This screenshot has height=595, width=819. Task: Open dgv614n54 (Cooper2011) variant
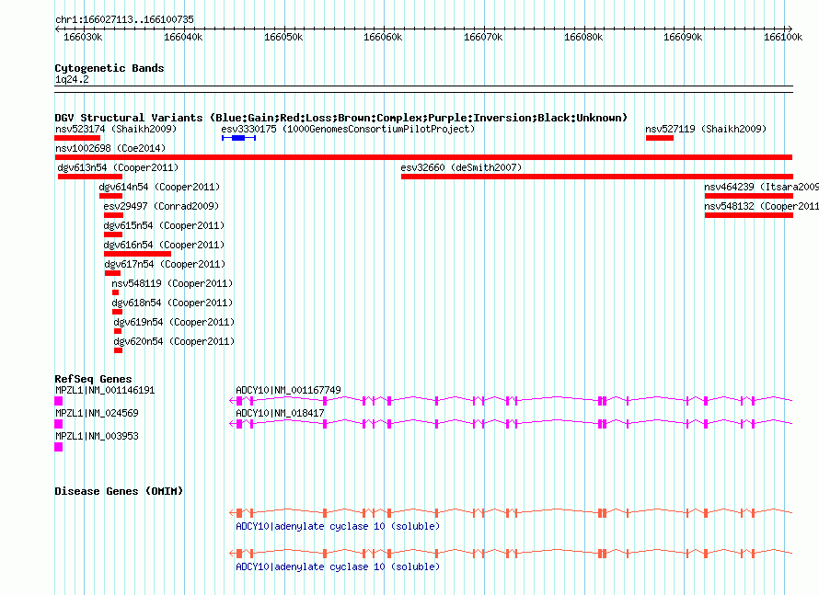point(159,187)
